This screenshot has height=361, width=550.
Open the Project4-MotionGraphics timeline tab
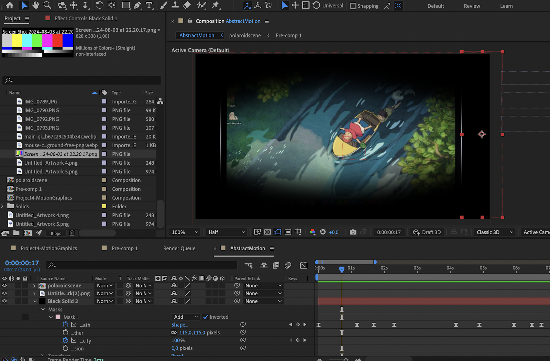[49, 248]
